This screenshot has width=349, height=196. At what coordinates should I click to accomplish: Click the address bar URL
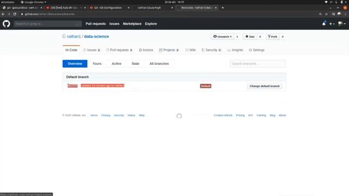[50, 14]
